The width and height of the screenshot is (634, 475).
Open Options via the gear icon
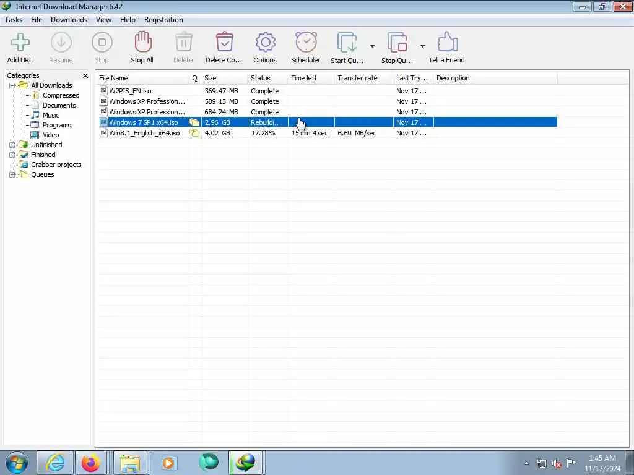[x=265, y=43]
